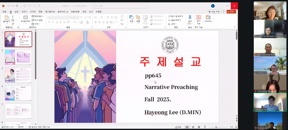Screen dimensions: 288x130
Task: Click 글꼴 바꾸기 (Replace Fonts)
Action: pyautogui.click(x=175, y=20)
